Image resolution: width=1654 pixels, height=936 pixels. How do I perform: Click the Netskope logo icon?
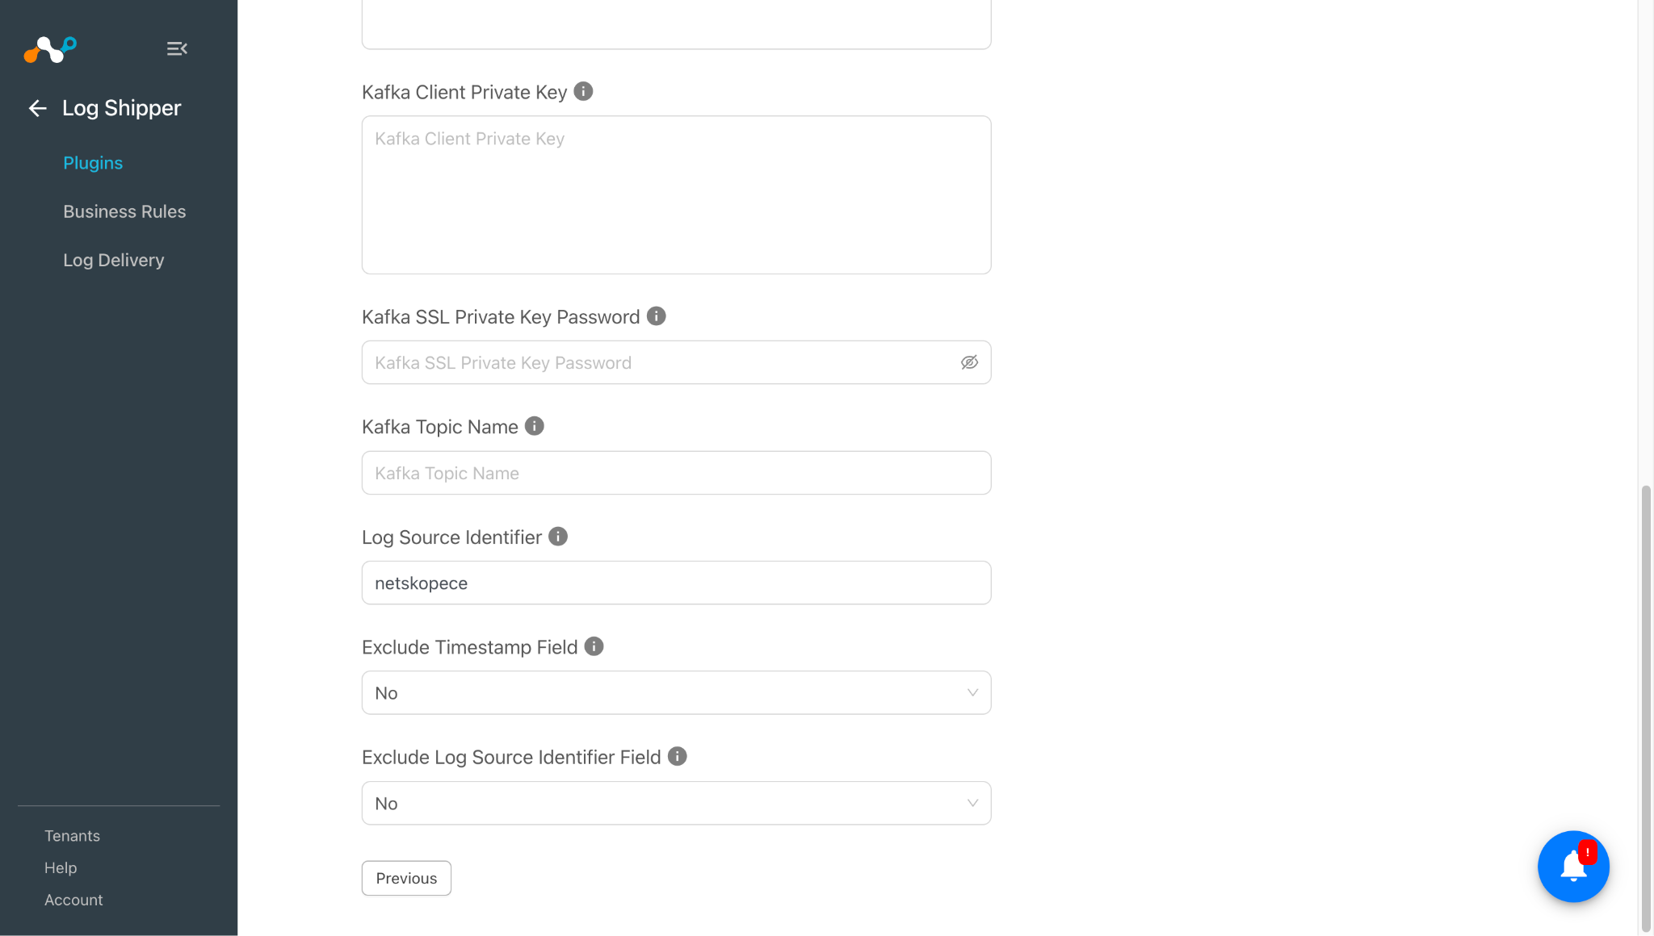pyautogui.click(x=50, y=49)
